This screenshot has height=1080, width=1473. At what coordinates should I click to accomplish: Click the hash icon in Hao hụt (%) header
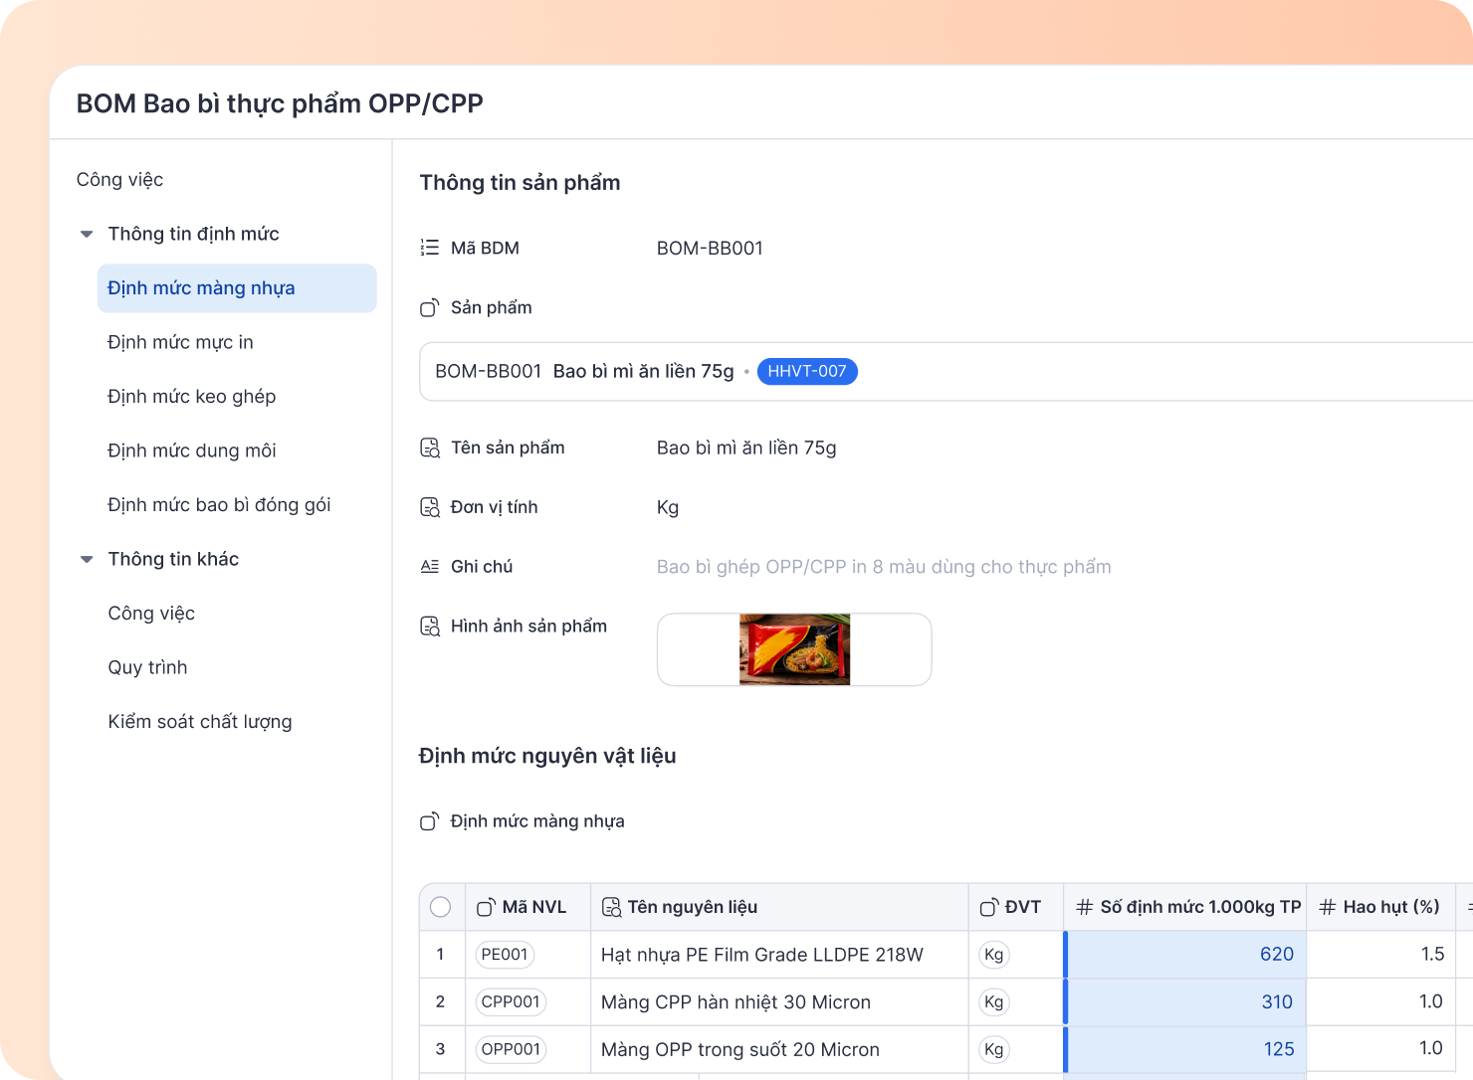tap(1327, 907)
